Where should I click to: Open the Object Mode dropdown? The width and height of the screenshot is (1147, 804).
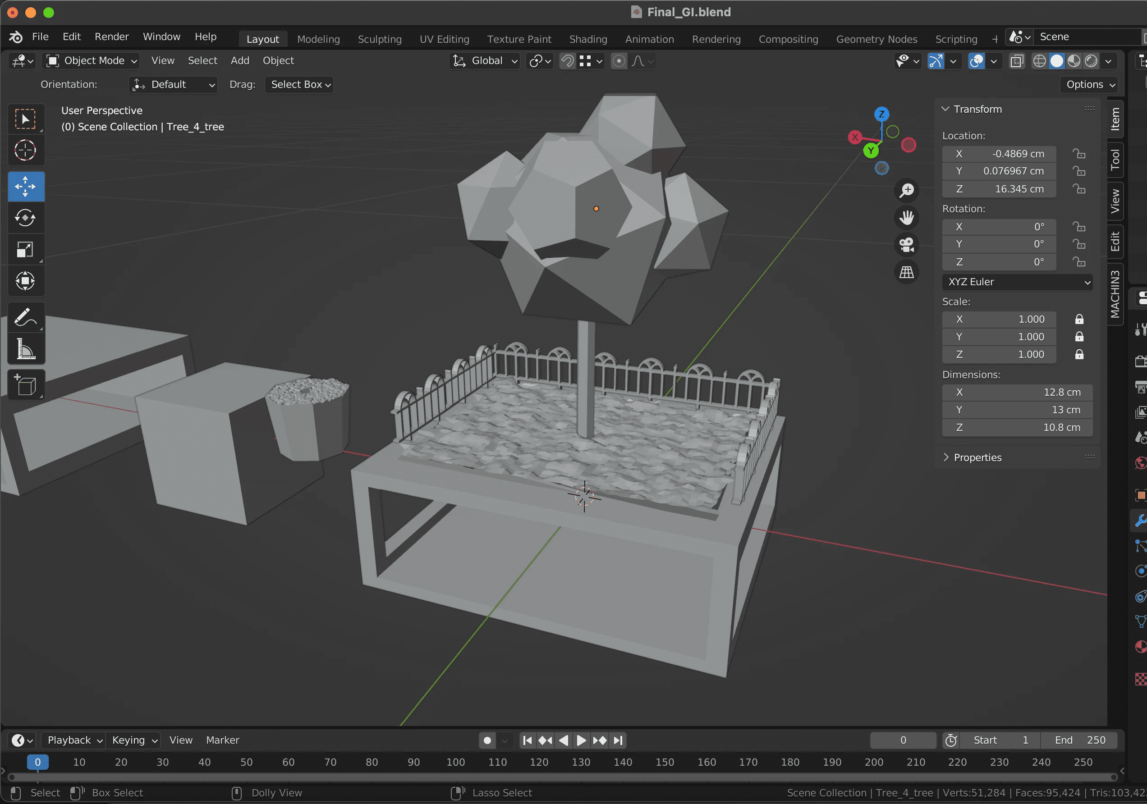[x=92, y=61]
